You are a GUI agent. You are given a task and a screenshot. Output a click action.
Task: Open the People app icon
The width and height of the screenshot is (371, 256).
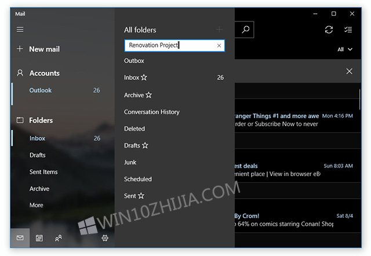[59, 238]
